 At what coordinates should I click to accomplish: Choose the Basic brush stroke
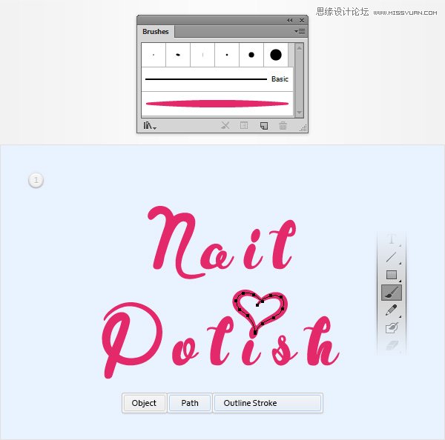(x=217, y=79)
